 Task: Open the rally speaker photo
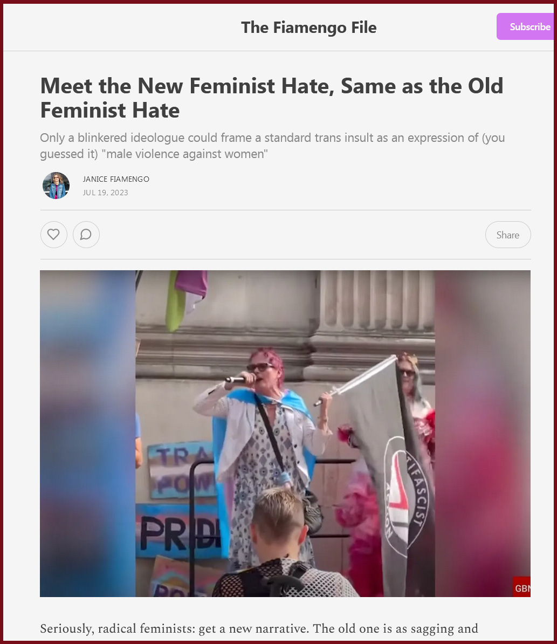[285, 433]
